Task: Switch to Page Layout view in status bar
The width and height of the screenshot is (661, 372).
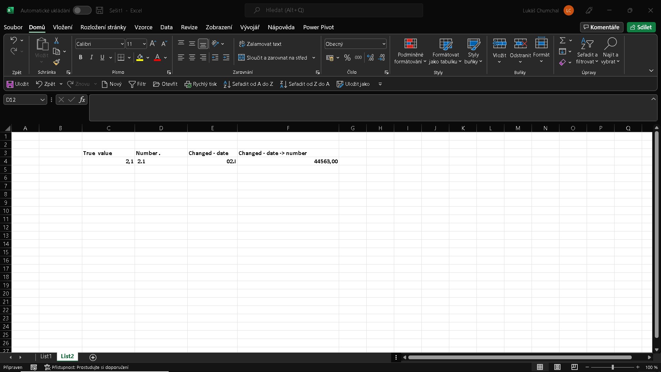Action: [557, 367]
